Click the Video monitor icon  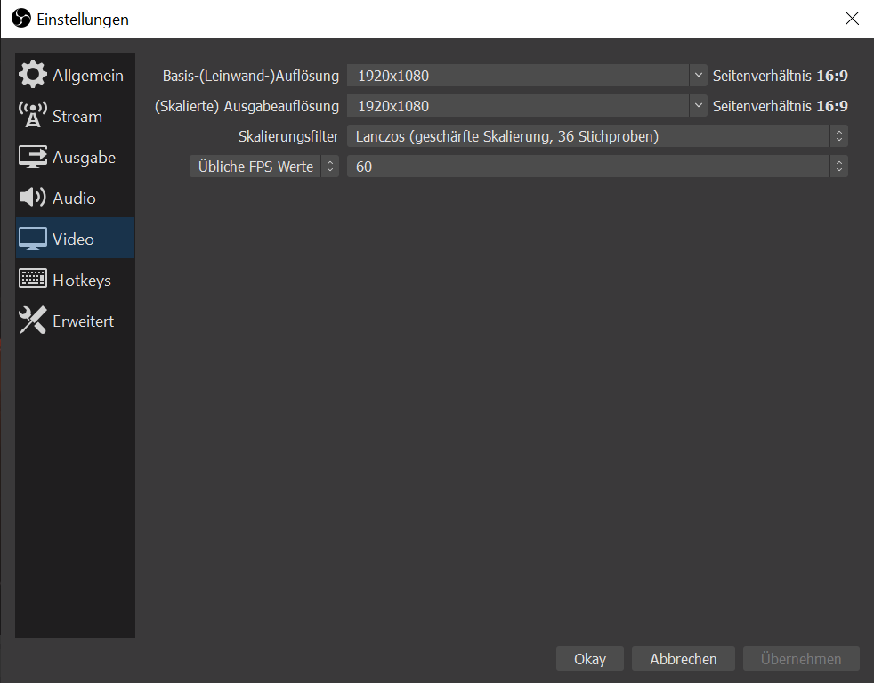click(x=32, y=239)
